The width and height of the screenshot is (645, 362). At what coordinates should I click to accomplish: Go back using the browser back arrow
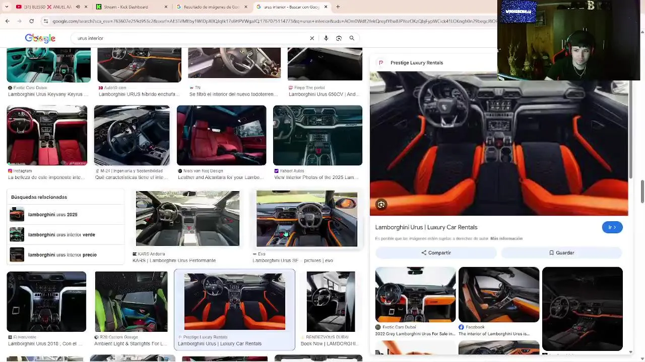coord(7,21)
